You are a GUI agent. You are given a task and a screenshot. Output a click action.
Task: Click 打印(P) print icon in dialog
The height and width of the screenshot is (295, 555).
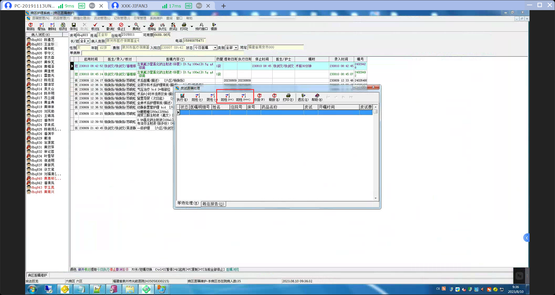tap(288, 97)
